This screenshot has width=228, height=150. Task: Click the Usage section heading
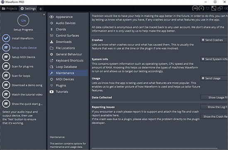click(x=96, y=78)
